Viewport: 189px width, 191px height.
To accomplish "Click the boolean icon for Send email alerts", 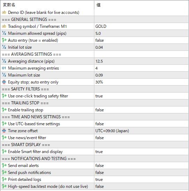I will click(4, 165).
